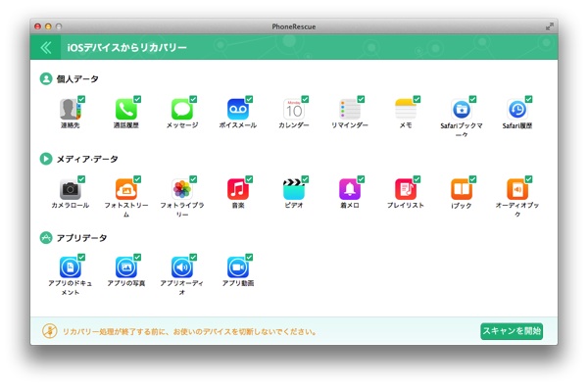Screen dimensions: 588x387
Task: Uncheck the Playlists (プレイリスト) checkbox
Action: 416,179
